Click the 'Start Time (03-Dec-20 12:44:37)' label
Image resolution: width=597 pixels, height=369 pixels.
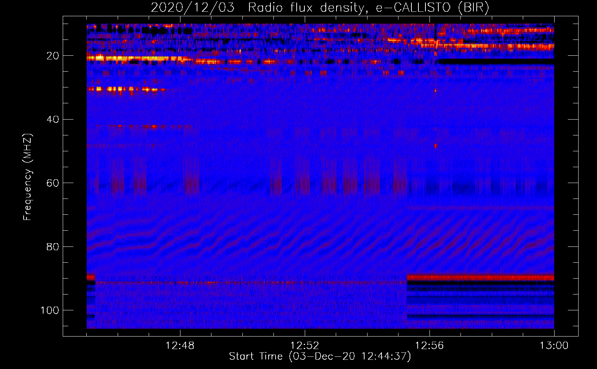[320, 356]
